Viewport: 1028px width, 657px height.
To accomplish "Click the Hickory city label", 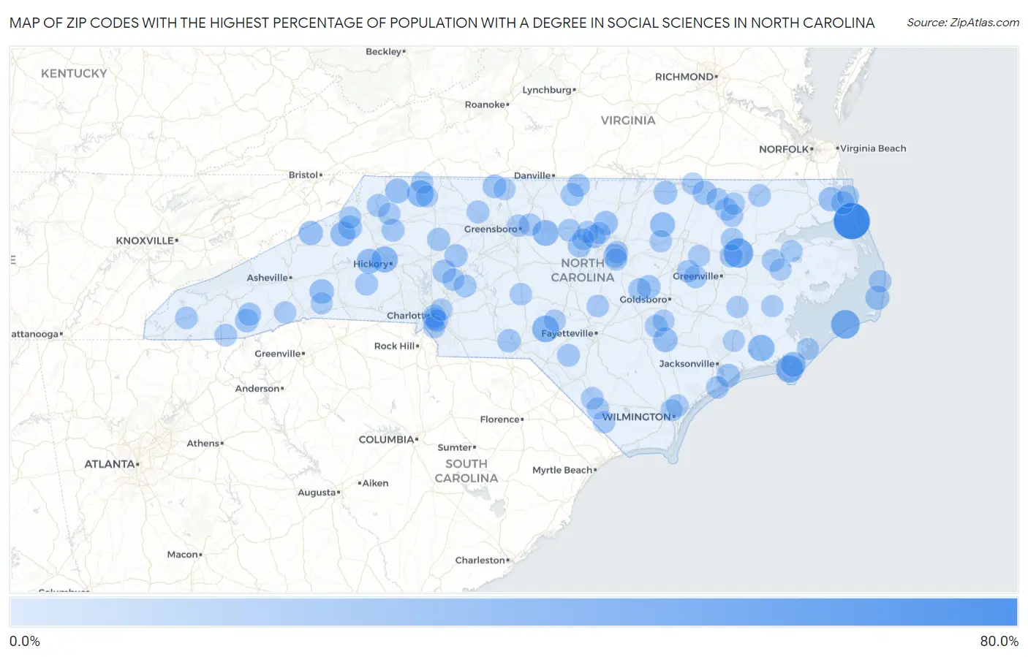I will (371, 264).
